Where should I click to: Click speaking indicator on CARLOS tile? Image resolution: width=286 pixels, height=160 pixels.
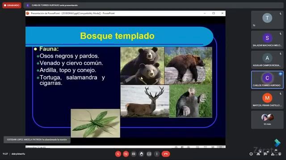(x=280, y=74)
